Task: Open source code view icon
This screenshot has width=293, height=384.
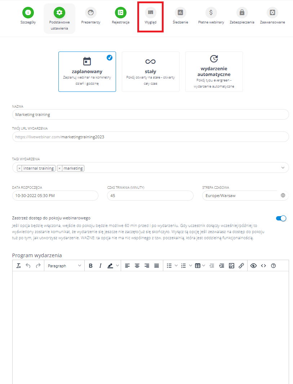Action: click(x=263, y=266)
